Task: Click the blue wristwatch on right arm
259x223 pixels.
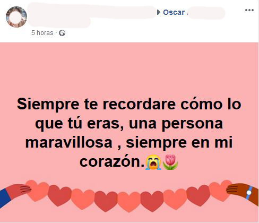Action: (x=249, y=192)
